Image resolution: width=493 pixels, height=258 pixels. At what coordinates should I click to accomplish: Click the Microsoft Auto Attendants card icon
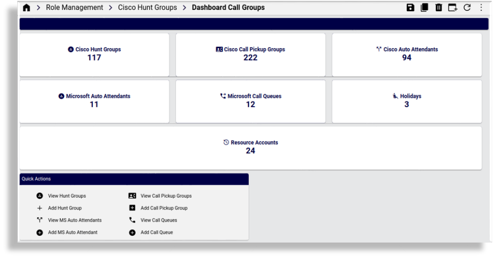pos(62,96)
